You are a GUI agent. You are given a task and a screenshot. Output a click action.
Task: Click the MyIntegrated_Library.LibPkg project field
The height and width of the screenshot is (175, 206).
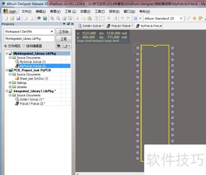click(x=29, y=39)
